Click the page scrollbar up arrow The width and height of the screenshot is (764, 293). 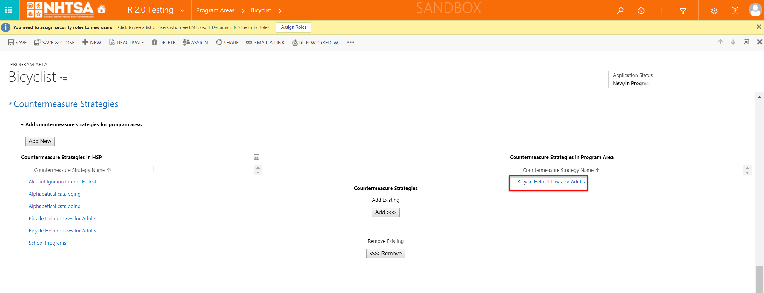[x=760, y=97]
